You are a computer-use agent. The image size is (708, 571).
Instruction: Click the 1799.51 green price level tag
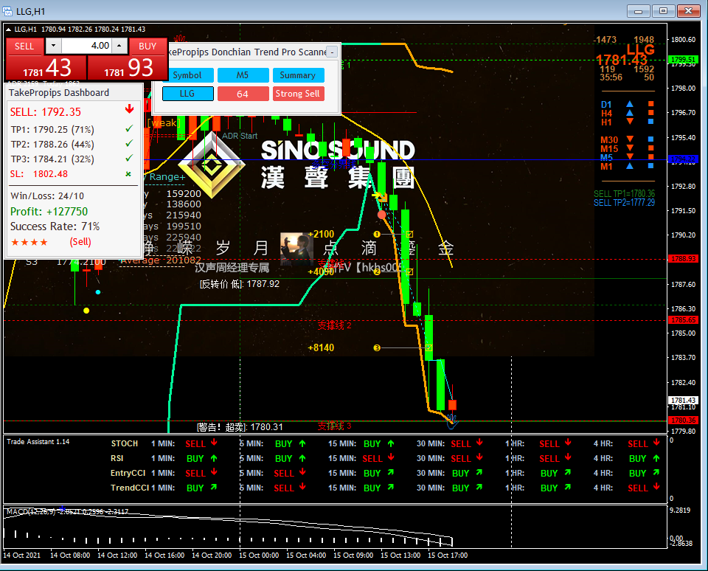click(x=683, y=60)
